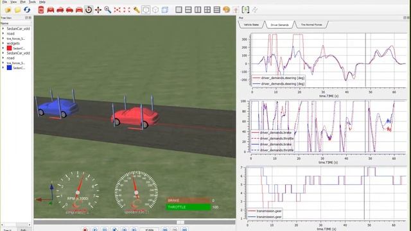Click the tree view horizontal scrollbar
Image resolution: width=411 pixels, height=231 pixels.
pyautogui.click(x=16, y=225)
